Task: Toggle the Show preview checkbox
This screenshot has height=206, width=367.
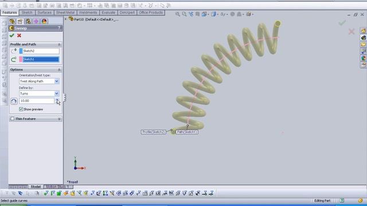Action: click(21, 109)
